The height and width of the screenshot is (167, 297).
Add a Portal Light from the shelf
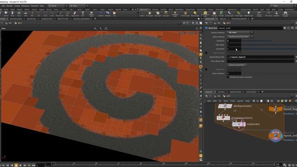pos(239,13)
